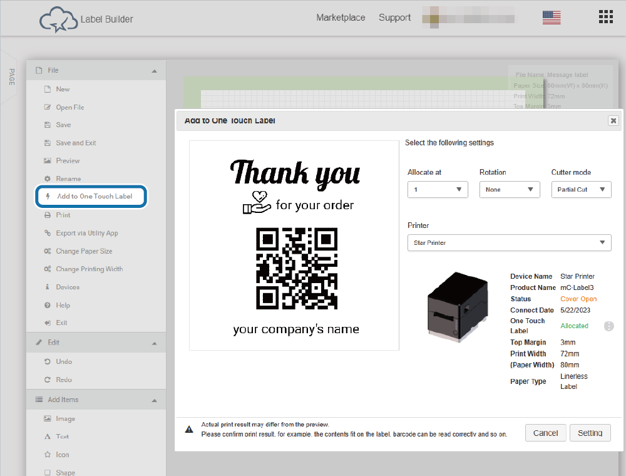
Task: Click the US flag language icon
Action: 552,18
